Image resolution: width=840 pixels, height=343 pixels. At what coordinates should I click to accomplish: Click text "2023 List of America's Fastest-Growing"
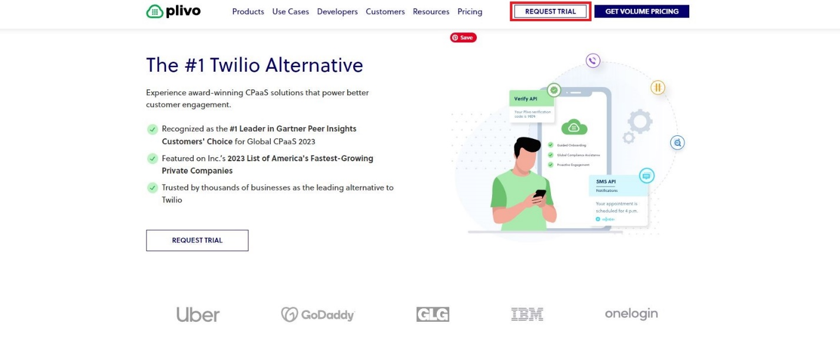point(300,158)
